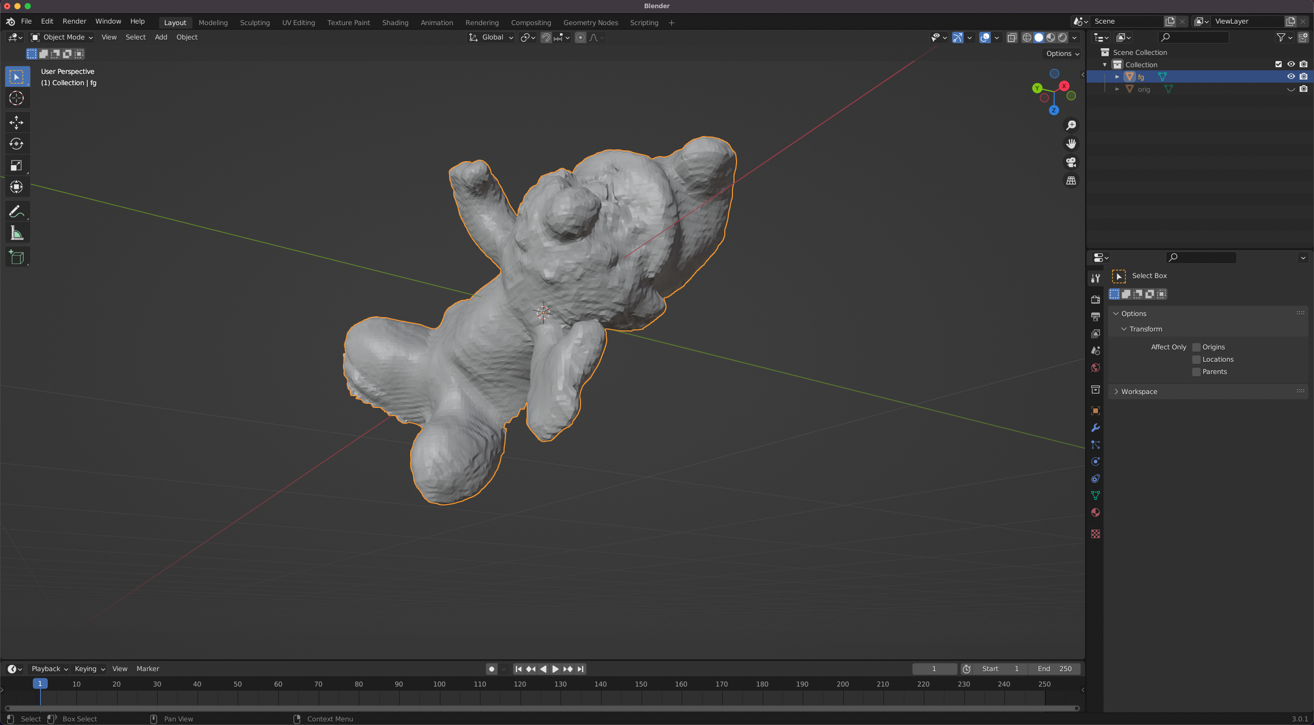
Task: Click the Scene name field
Action: click(1127, 22)
